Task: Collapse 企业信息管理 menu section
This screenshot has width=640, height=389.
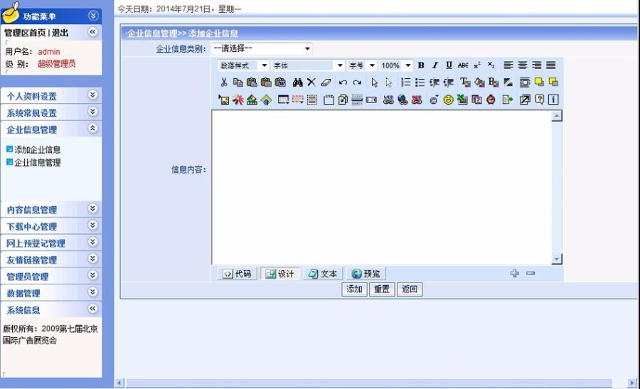Action: click(93, 129)
